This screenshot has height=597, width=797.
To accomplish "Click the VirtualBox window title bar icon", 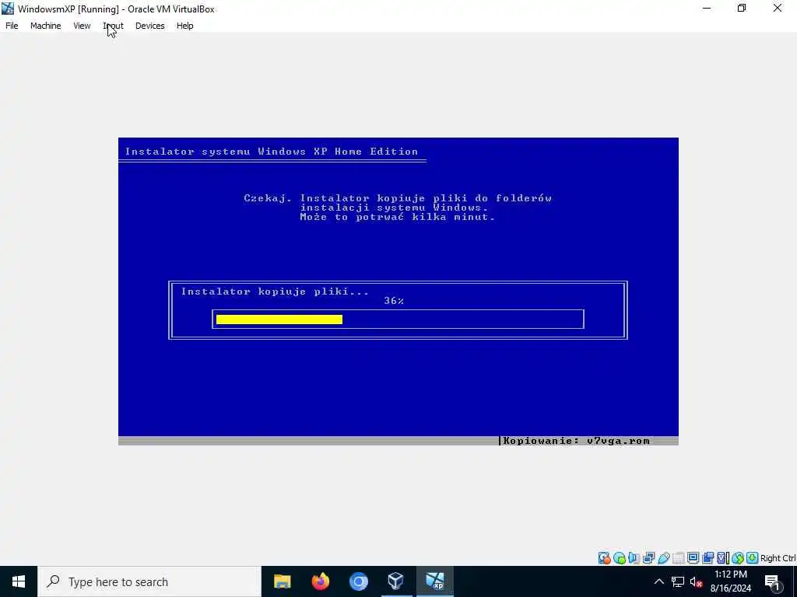I will coord(8,9).
